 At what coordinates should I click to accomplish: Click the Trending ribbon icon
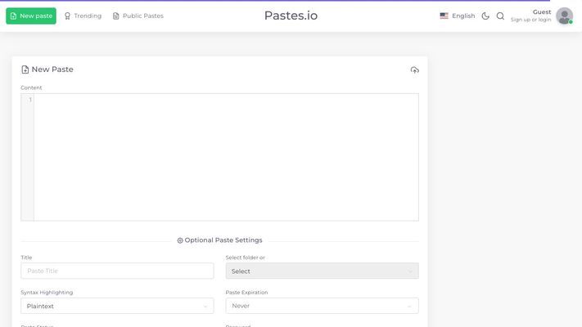click(67, 16)
